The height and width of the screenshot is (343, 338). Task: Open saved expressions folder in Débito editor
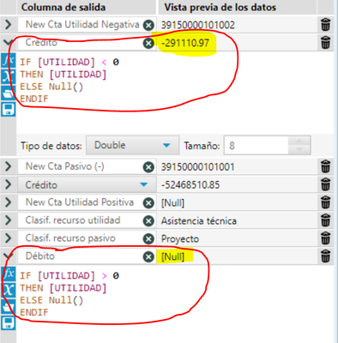[x=9, y=307]
